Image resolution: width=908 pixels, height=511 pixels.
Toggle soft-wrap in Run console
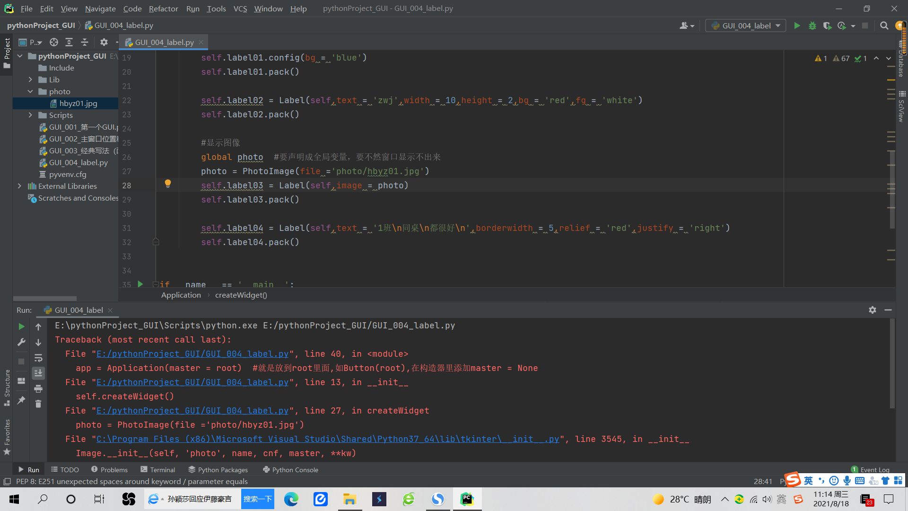(x=38, y=358)
